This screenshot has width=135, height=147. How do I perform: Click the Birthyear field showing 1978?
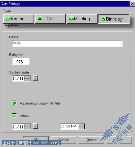[21, 61]
